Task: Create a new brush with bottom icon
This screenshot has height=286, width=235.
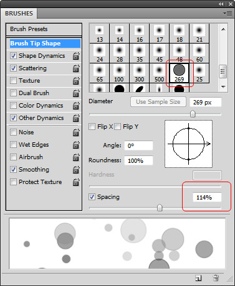Action: (x=198, y=278)
